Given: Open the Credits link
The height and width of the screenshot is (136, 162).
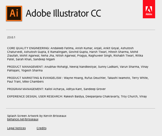Looking at the screenshot, I should [42, 128].
